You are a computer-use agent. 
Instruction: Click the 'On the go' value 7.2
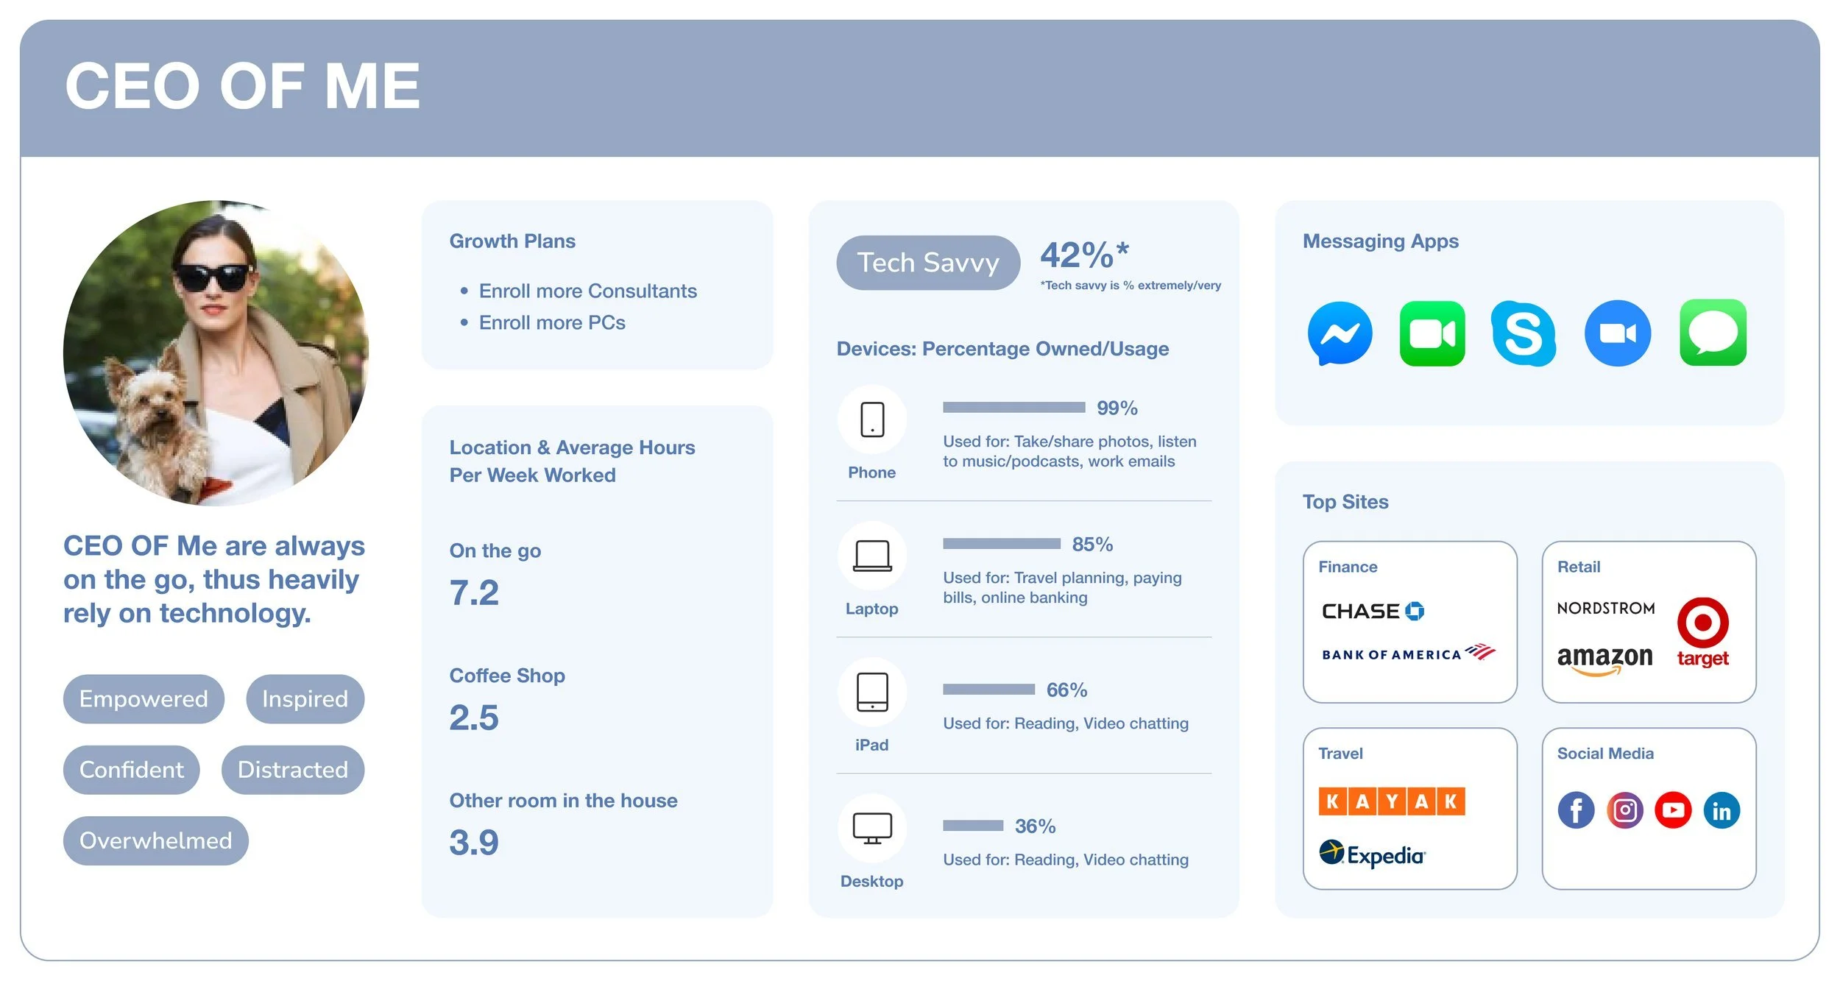pyautogui.click(x=474, y=592)
